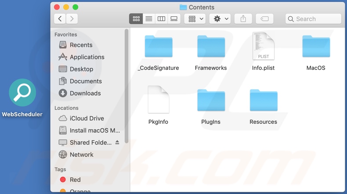Switch to icon view
347x194 pixels.
pos(136,19)
